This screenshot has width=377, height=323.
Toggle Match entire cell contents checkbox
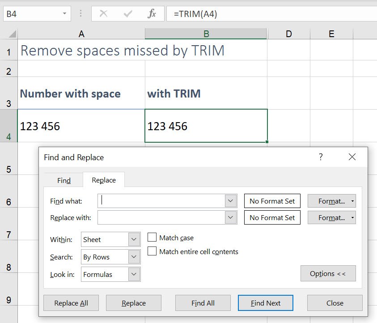152,251
